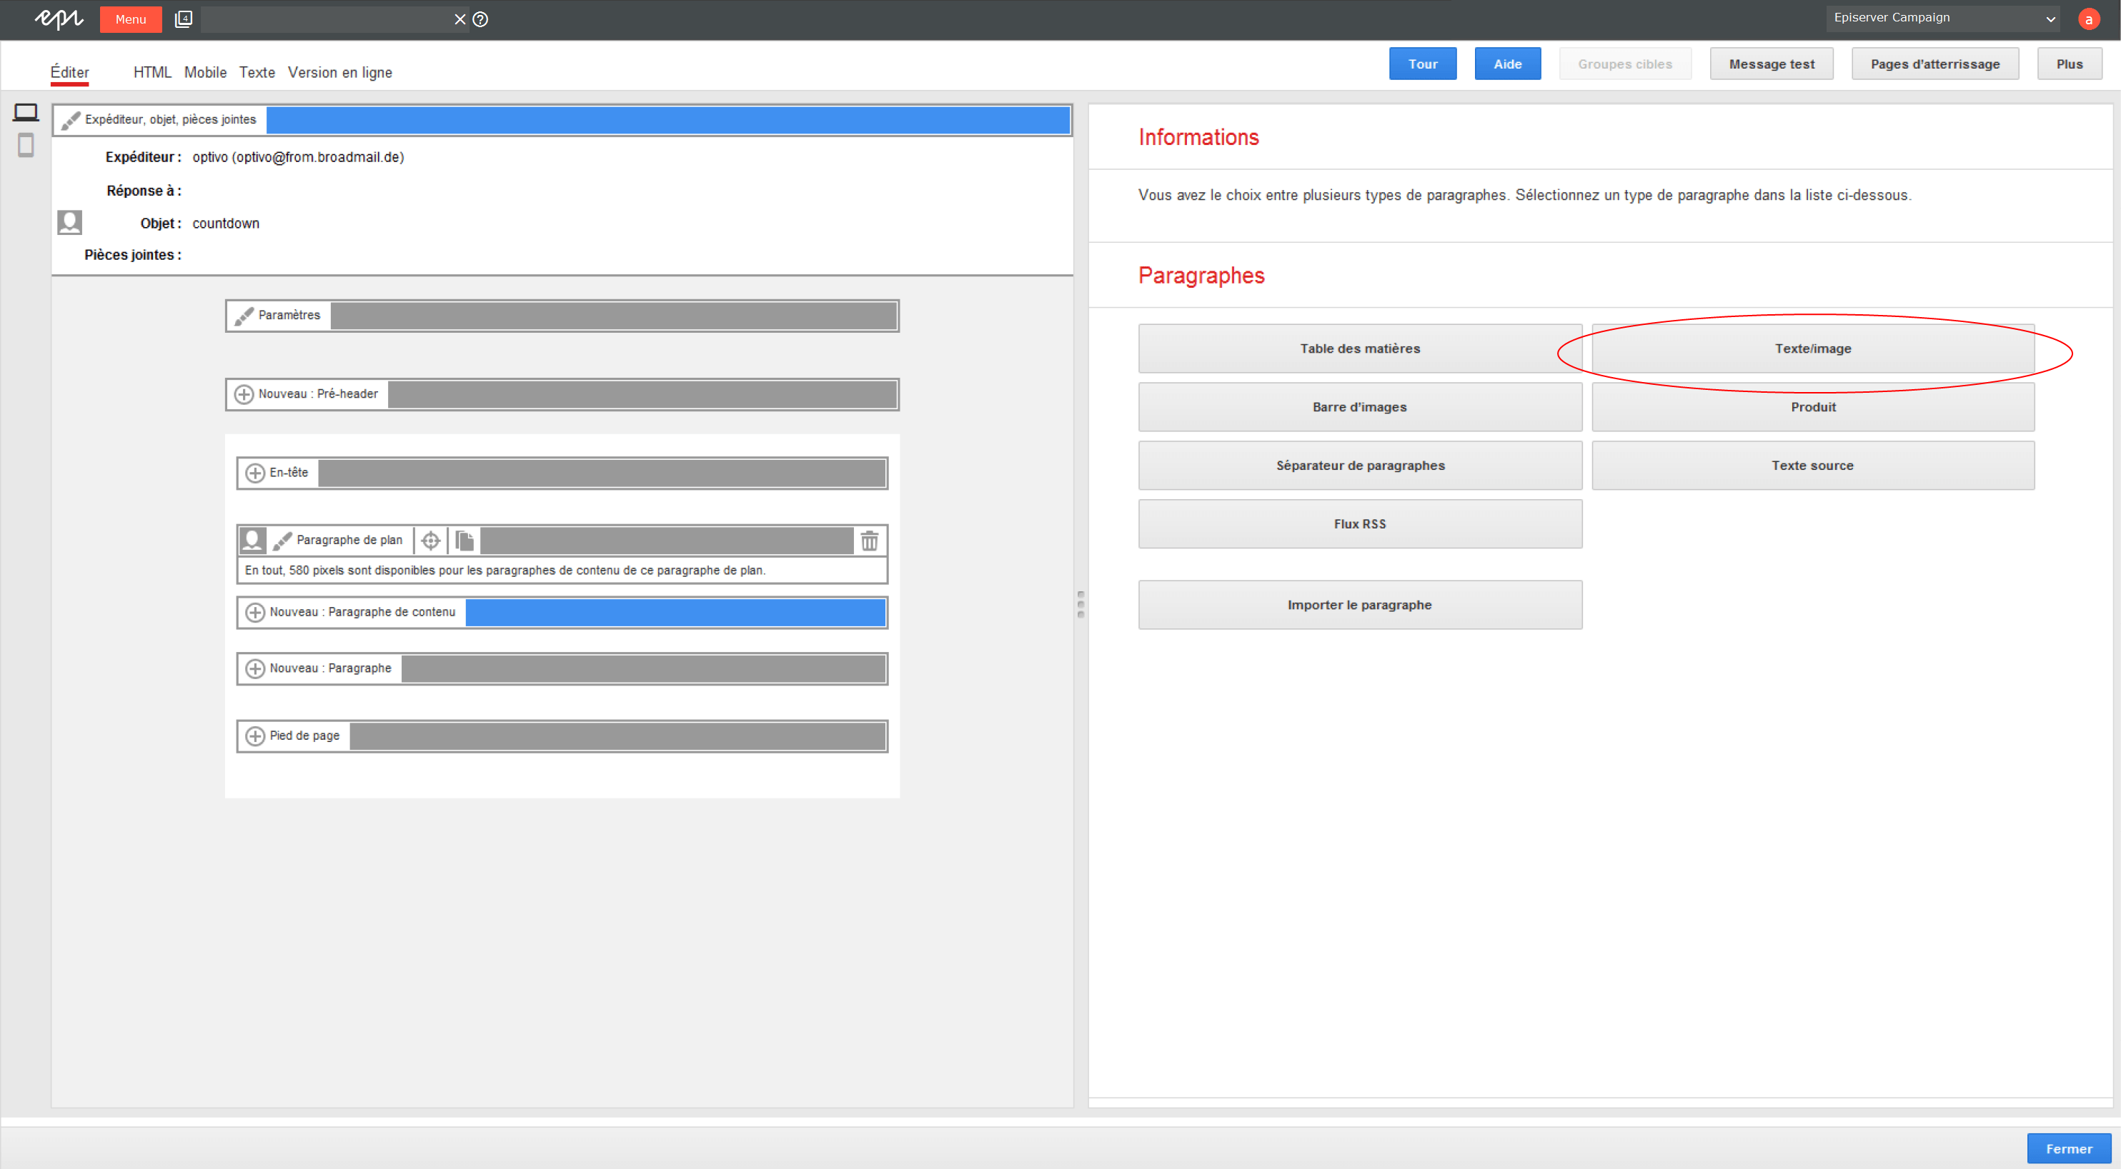Viewport: 2121px width, 1169px height.
Task: Click plus icon for Nouveau : Paragraphe
Action: point(255,669)
